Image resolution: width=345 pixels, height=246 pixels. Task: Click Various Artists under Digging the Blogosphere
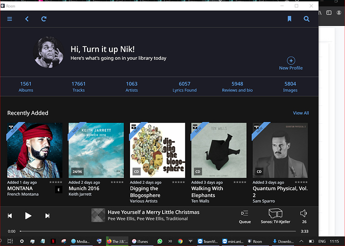click(143, 201)
